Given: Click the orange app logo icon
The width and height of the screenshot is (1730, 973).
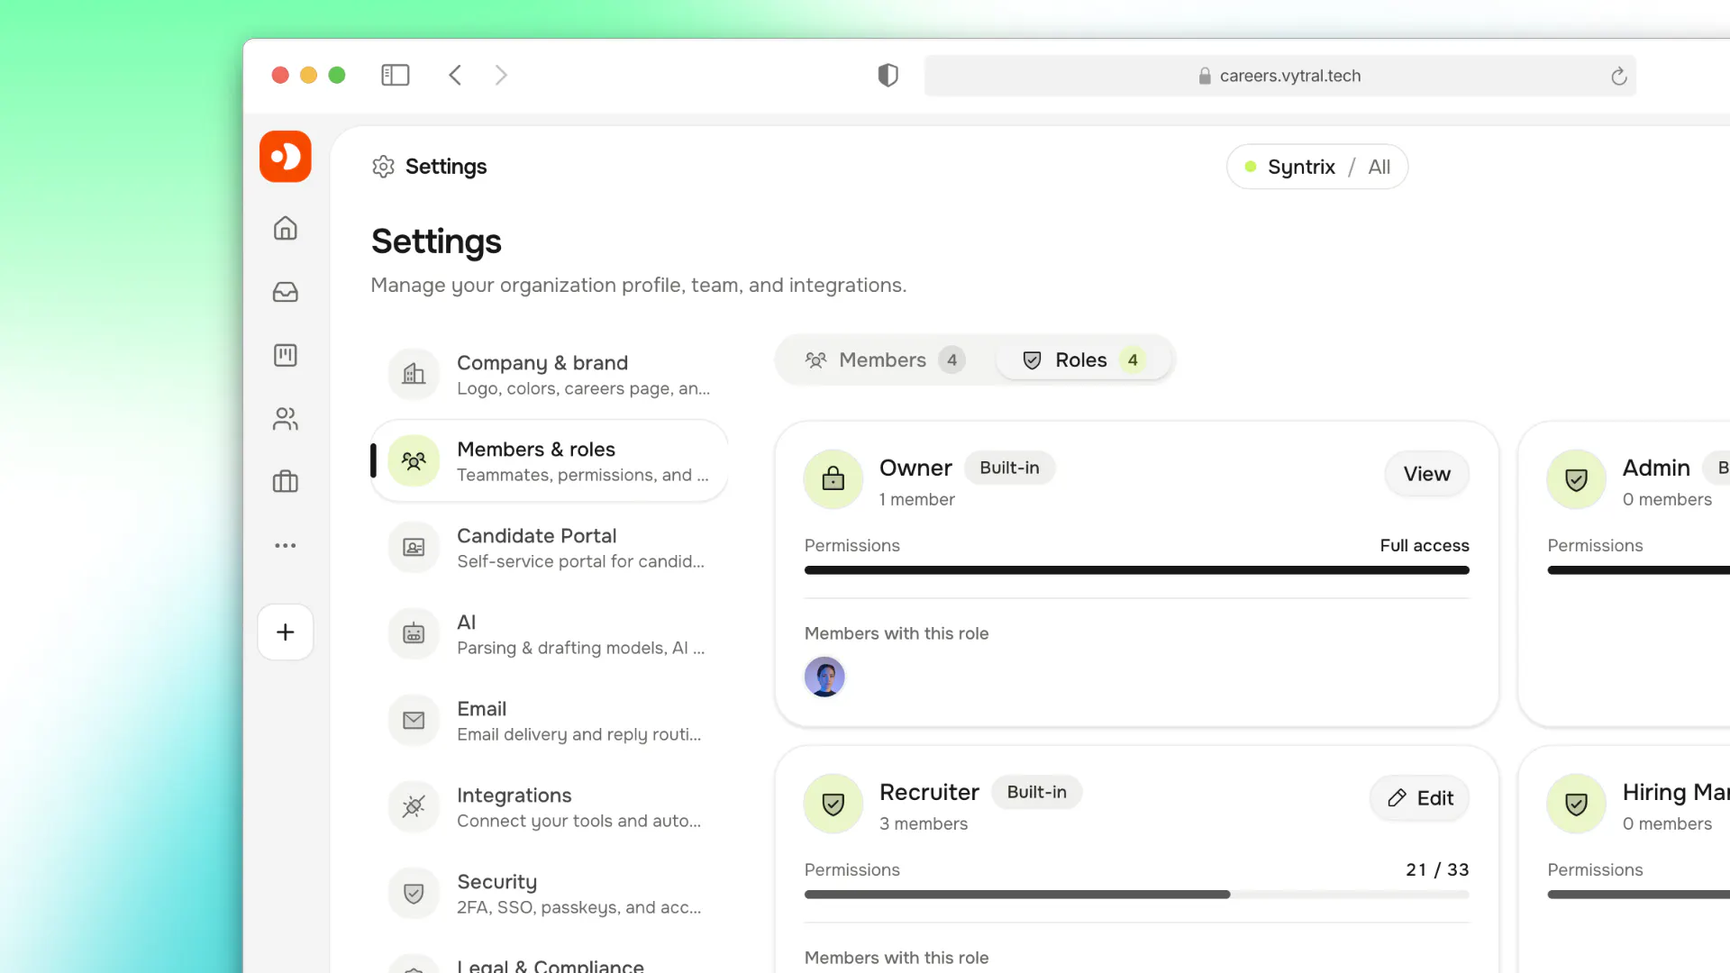Looking at the screenshot, I should coord(286,157).
